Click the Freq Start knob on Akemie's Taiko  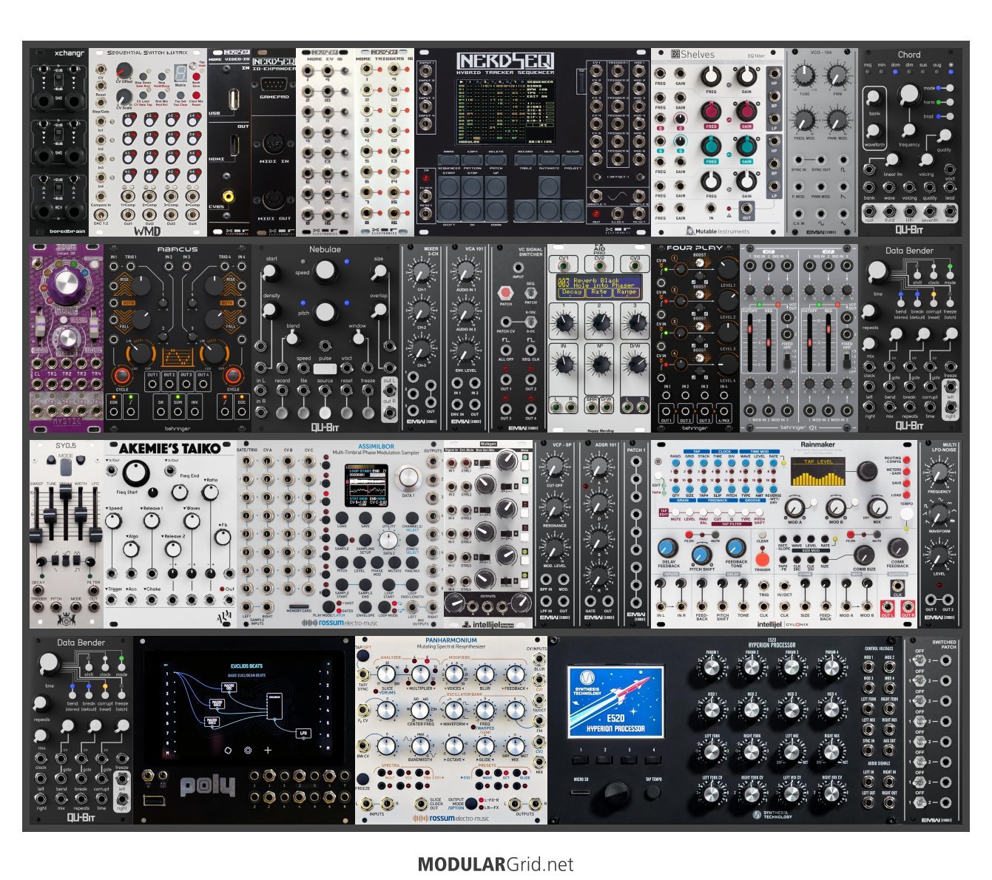[135, 474]
